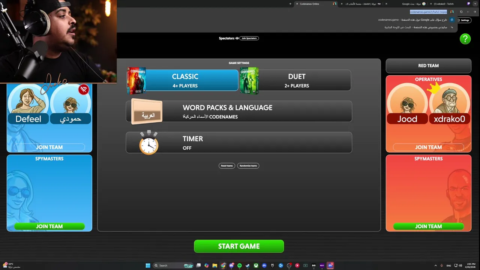Viewport: 480px width, 270px height.
Task: Click the volume icon in system tray
Action: [460, 265]
